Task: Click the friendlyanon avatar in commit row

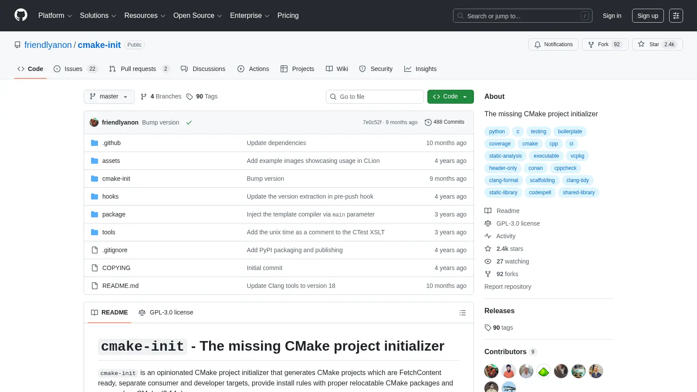Action: [94, 122]
